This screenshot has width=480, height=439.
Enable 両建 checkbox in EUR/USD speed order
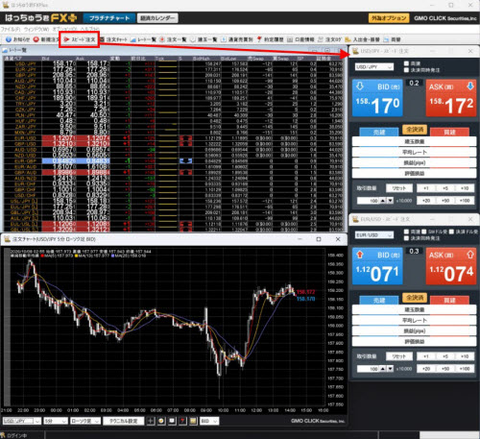coord(407,232)
